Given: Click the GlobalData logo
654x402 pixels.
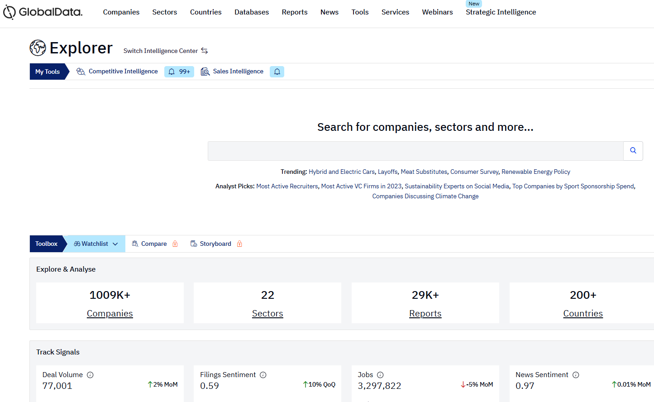Looking at the screenshot, I should pyautogui.click(x=43, y=12).
